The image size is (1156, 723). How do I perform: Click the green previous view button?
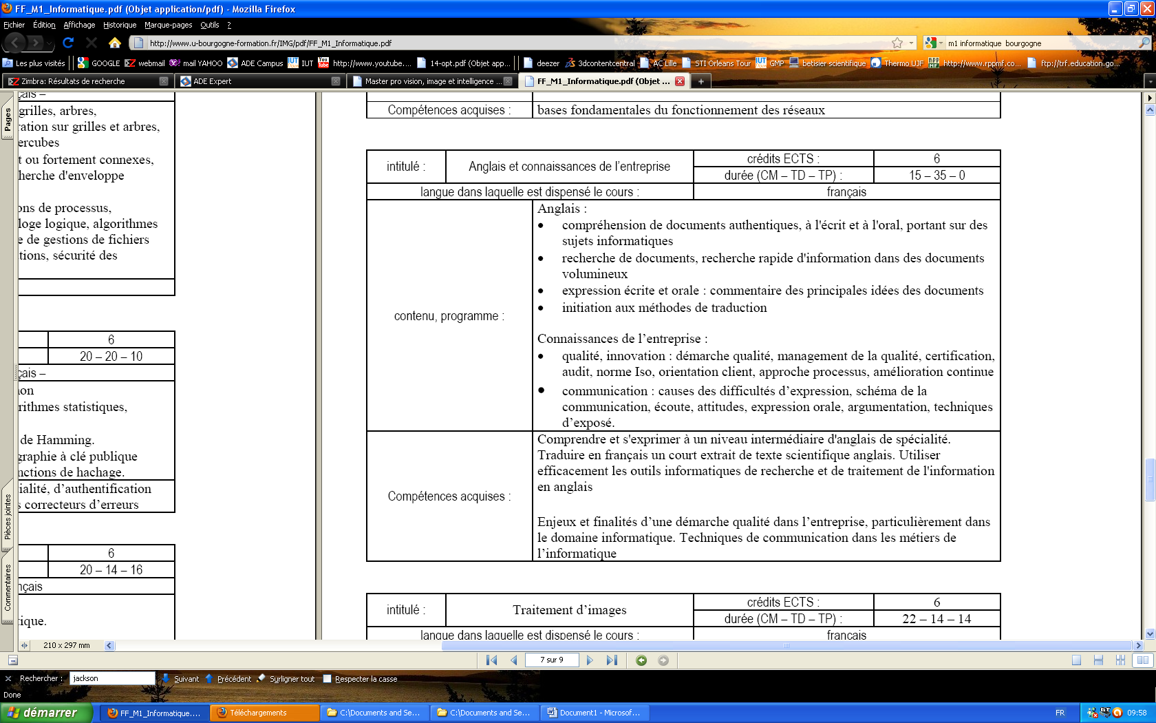click(x=641, y=660)
